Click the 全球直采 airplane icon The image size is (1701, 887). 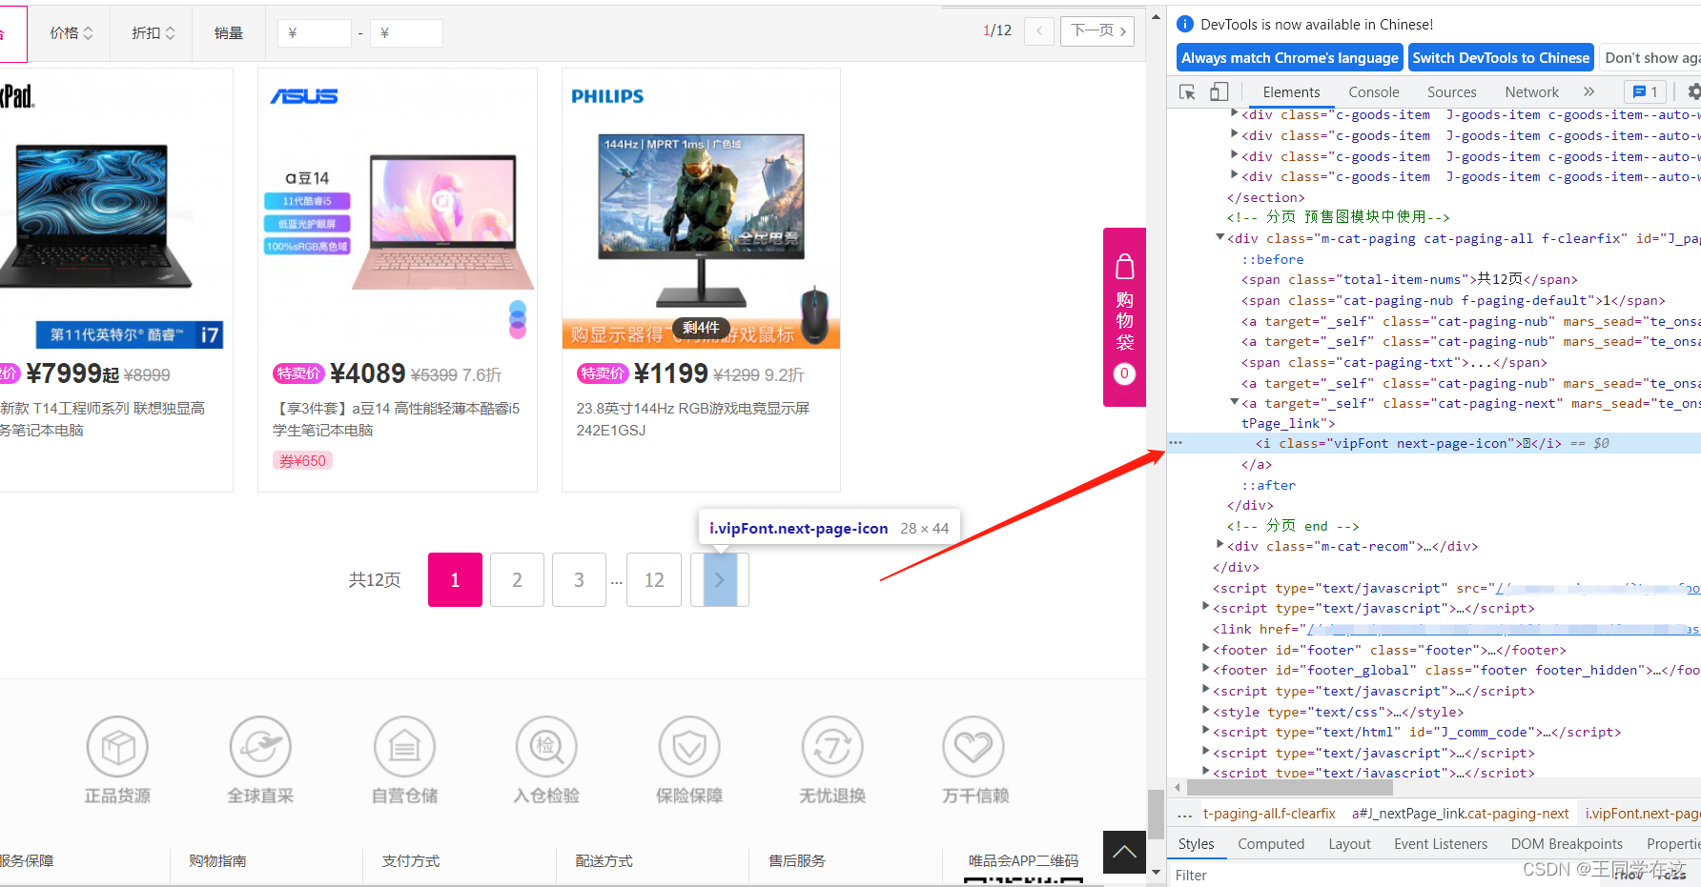pos(260,747)
